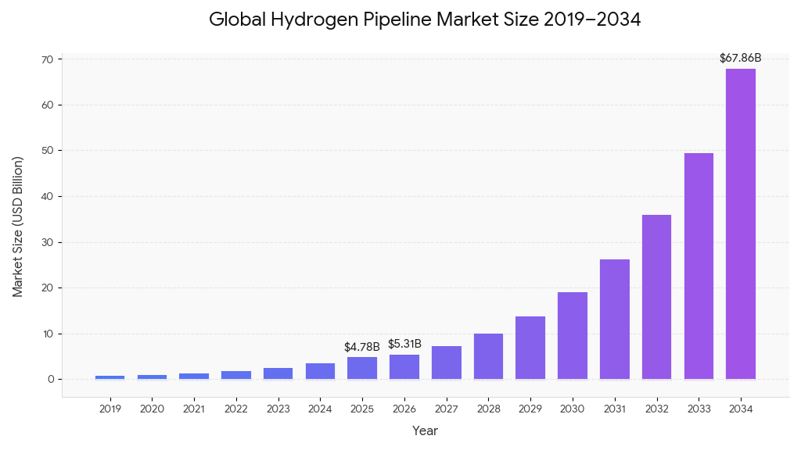Select the 2025 bar

tap(362, 368)
